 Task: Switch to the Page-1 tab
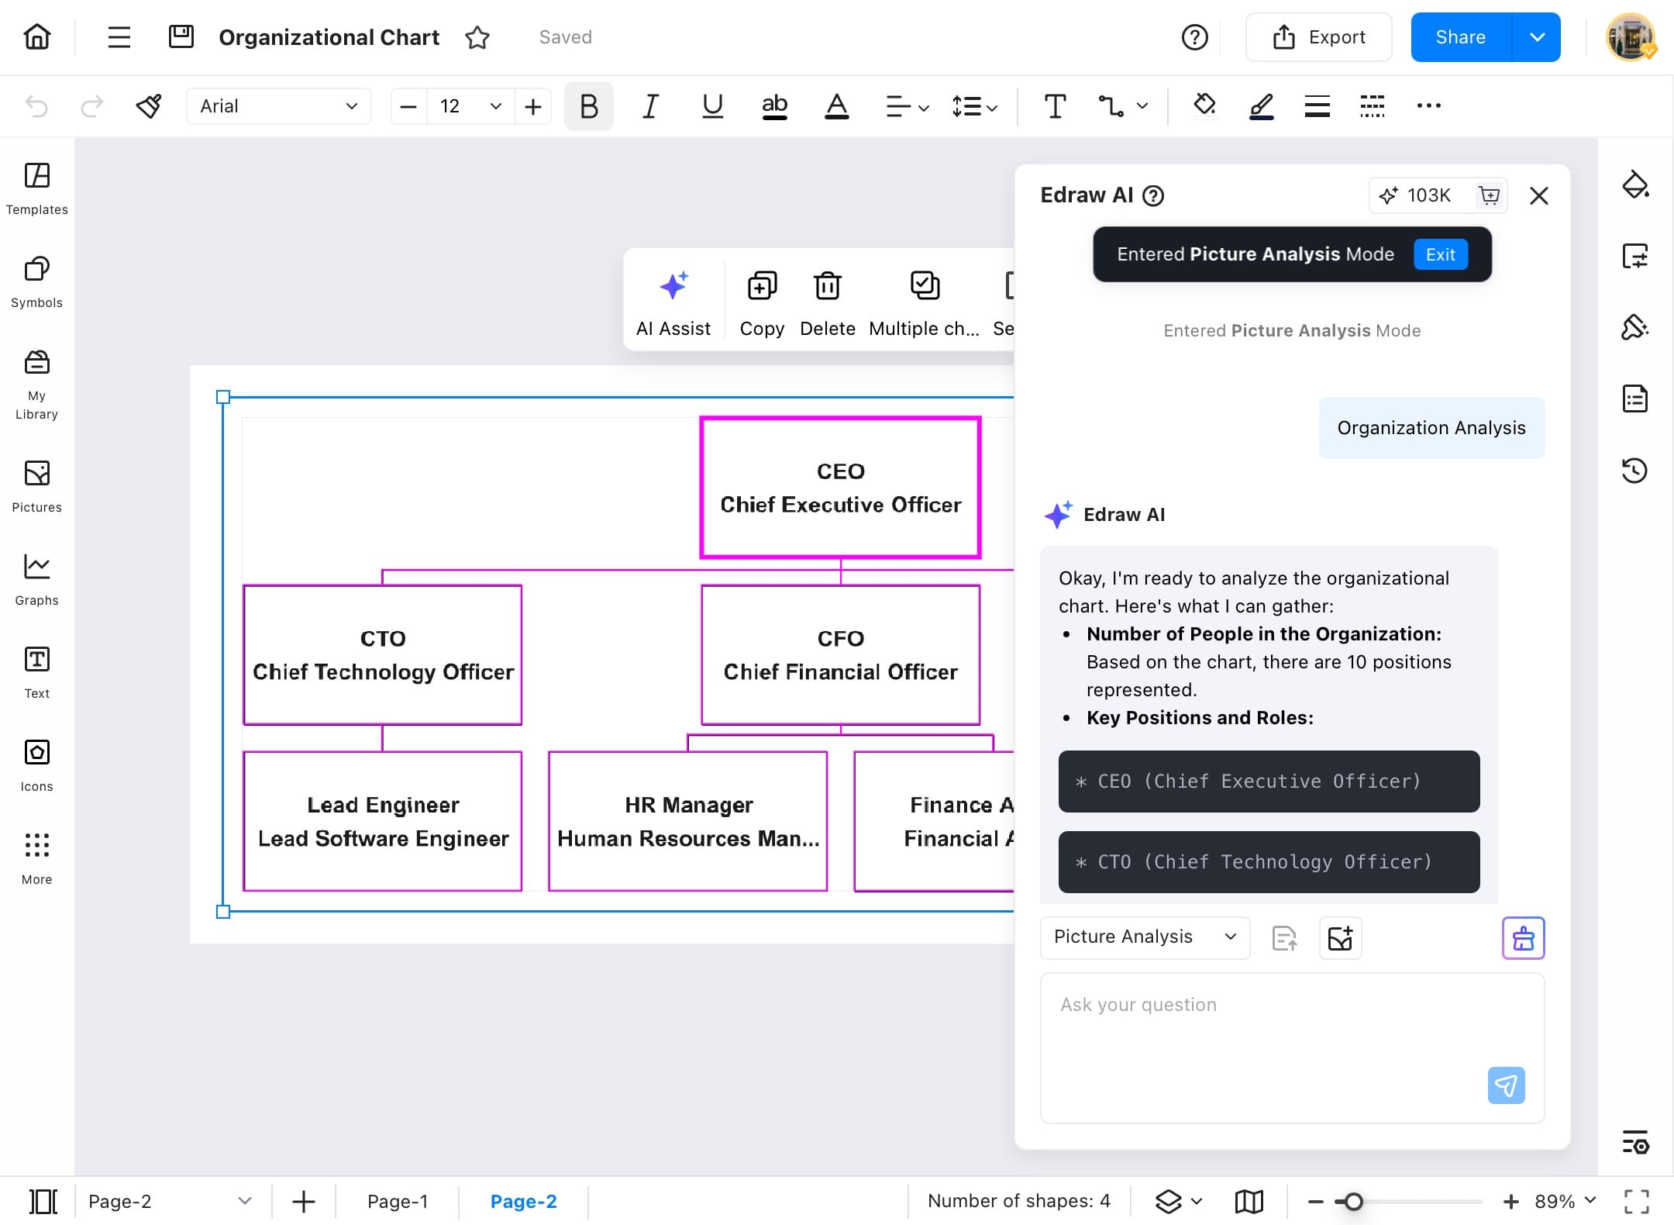(398, 1201)
